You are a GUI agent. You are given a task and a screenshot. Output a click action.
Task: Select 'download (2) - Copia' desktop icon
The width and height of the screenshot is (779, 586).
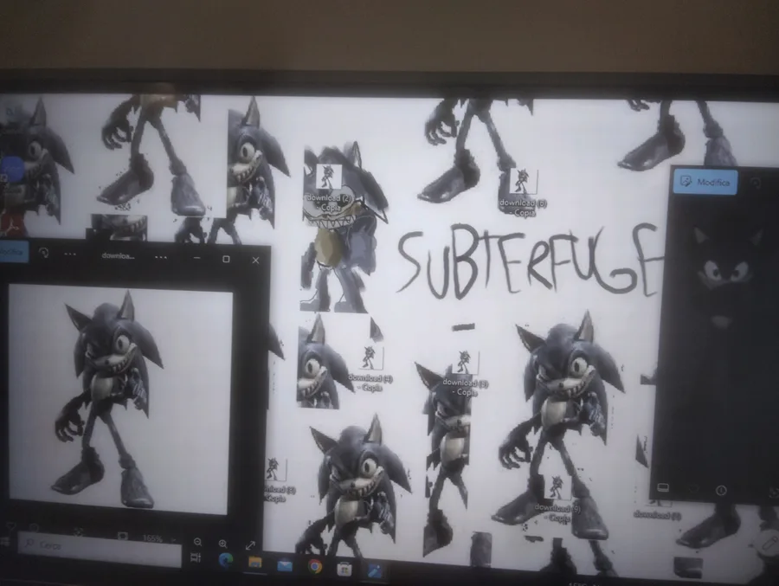[329, 189]
